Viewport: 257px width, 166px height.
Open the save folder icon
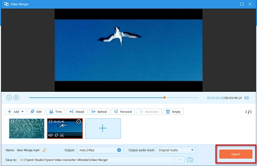click(x=190, y=160)
